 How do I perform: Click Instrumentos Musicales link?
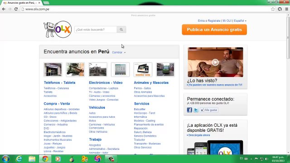click(58, 140)
